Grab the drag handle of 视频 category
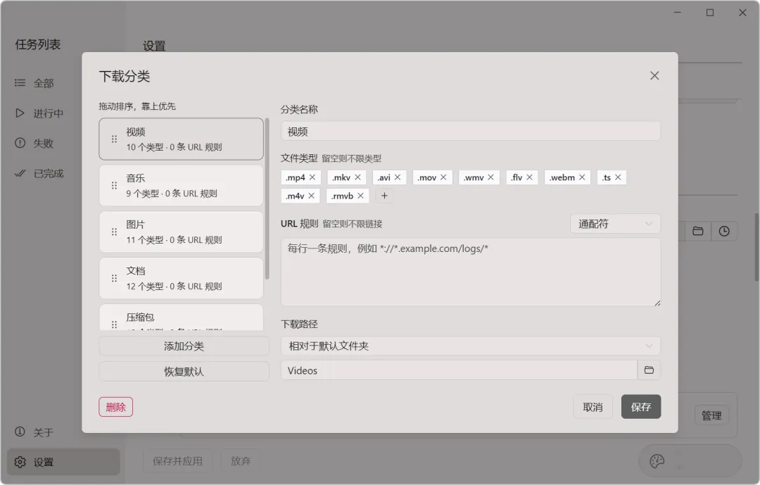Screen dimensions: 760x485 pos(115,139)
